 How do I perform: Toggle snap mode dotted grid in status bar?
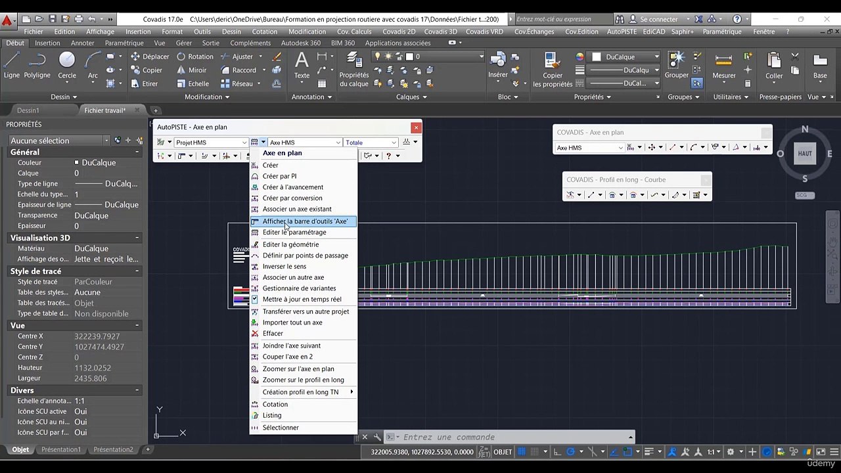tap(534, 452)
